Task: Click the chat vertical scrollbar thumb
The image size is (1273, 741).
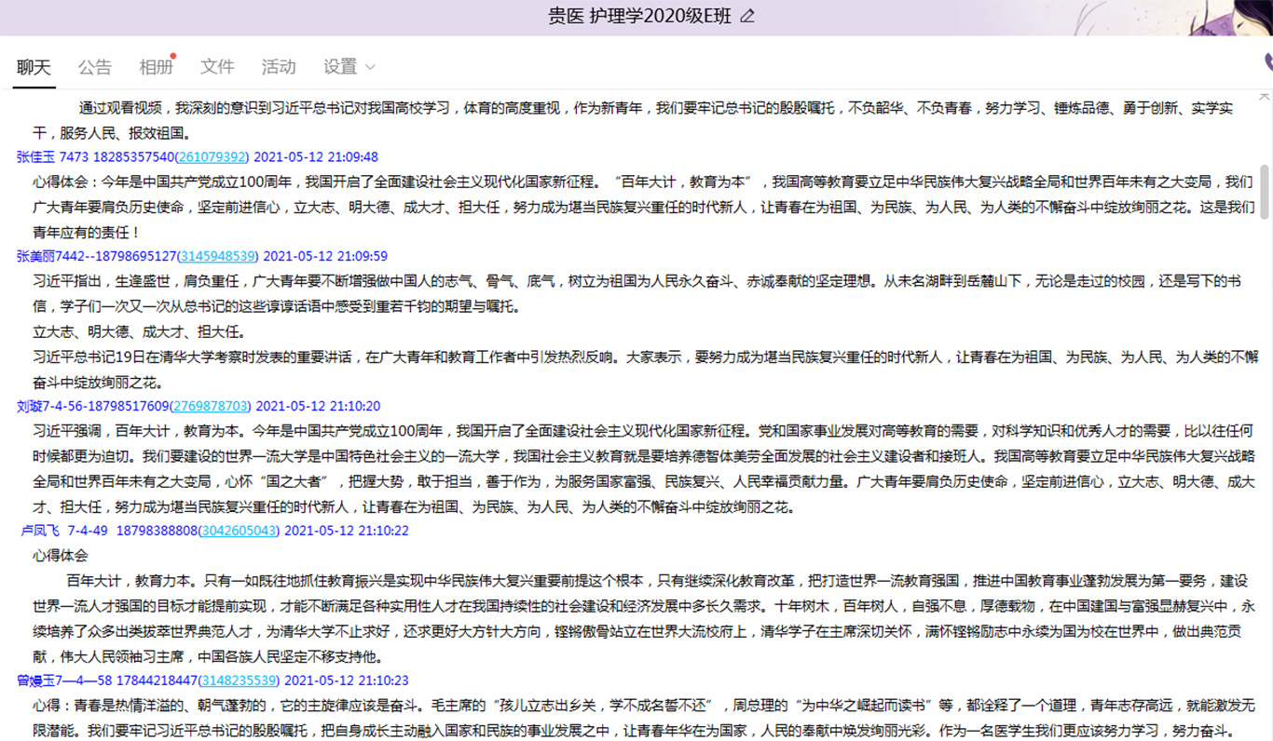Action: pyautogui.click(x=1265, y=191)
